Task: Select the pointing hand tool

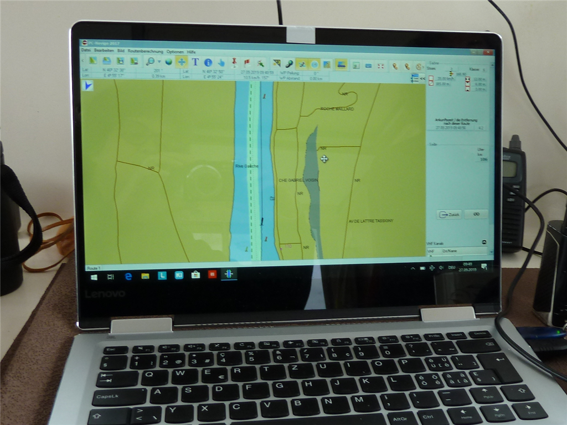Action: (x=221, y=63)
